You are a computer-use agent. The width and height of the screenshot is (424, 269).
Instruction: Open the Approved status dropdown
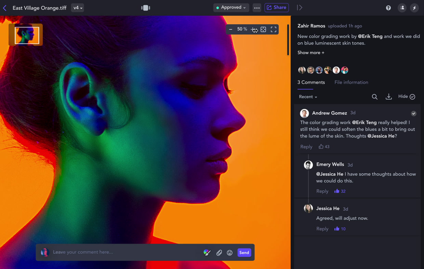coord(231,7)
